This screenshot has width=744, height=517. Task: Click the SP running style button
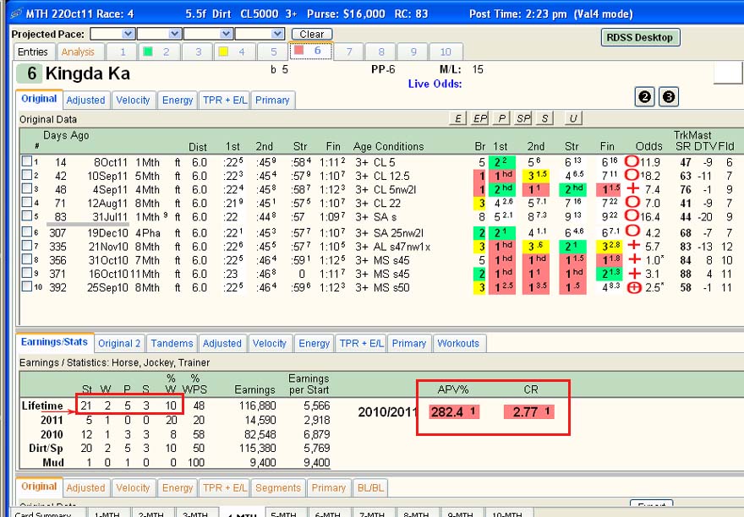click(523, 118)
